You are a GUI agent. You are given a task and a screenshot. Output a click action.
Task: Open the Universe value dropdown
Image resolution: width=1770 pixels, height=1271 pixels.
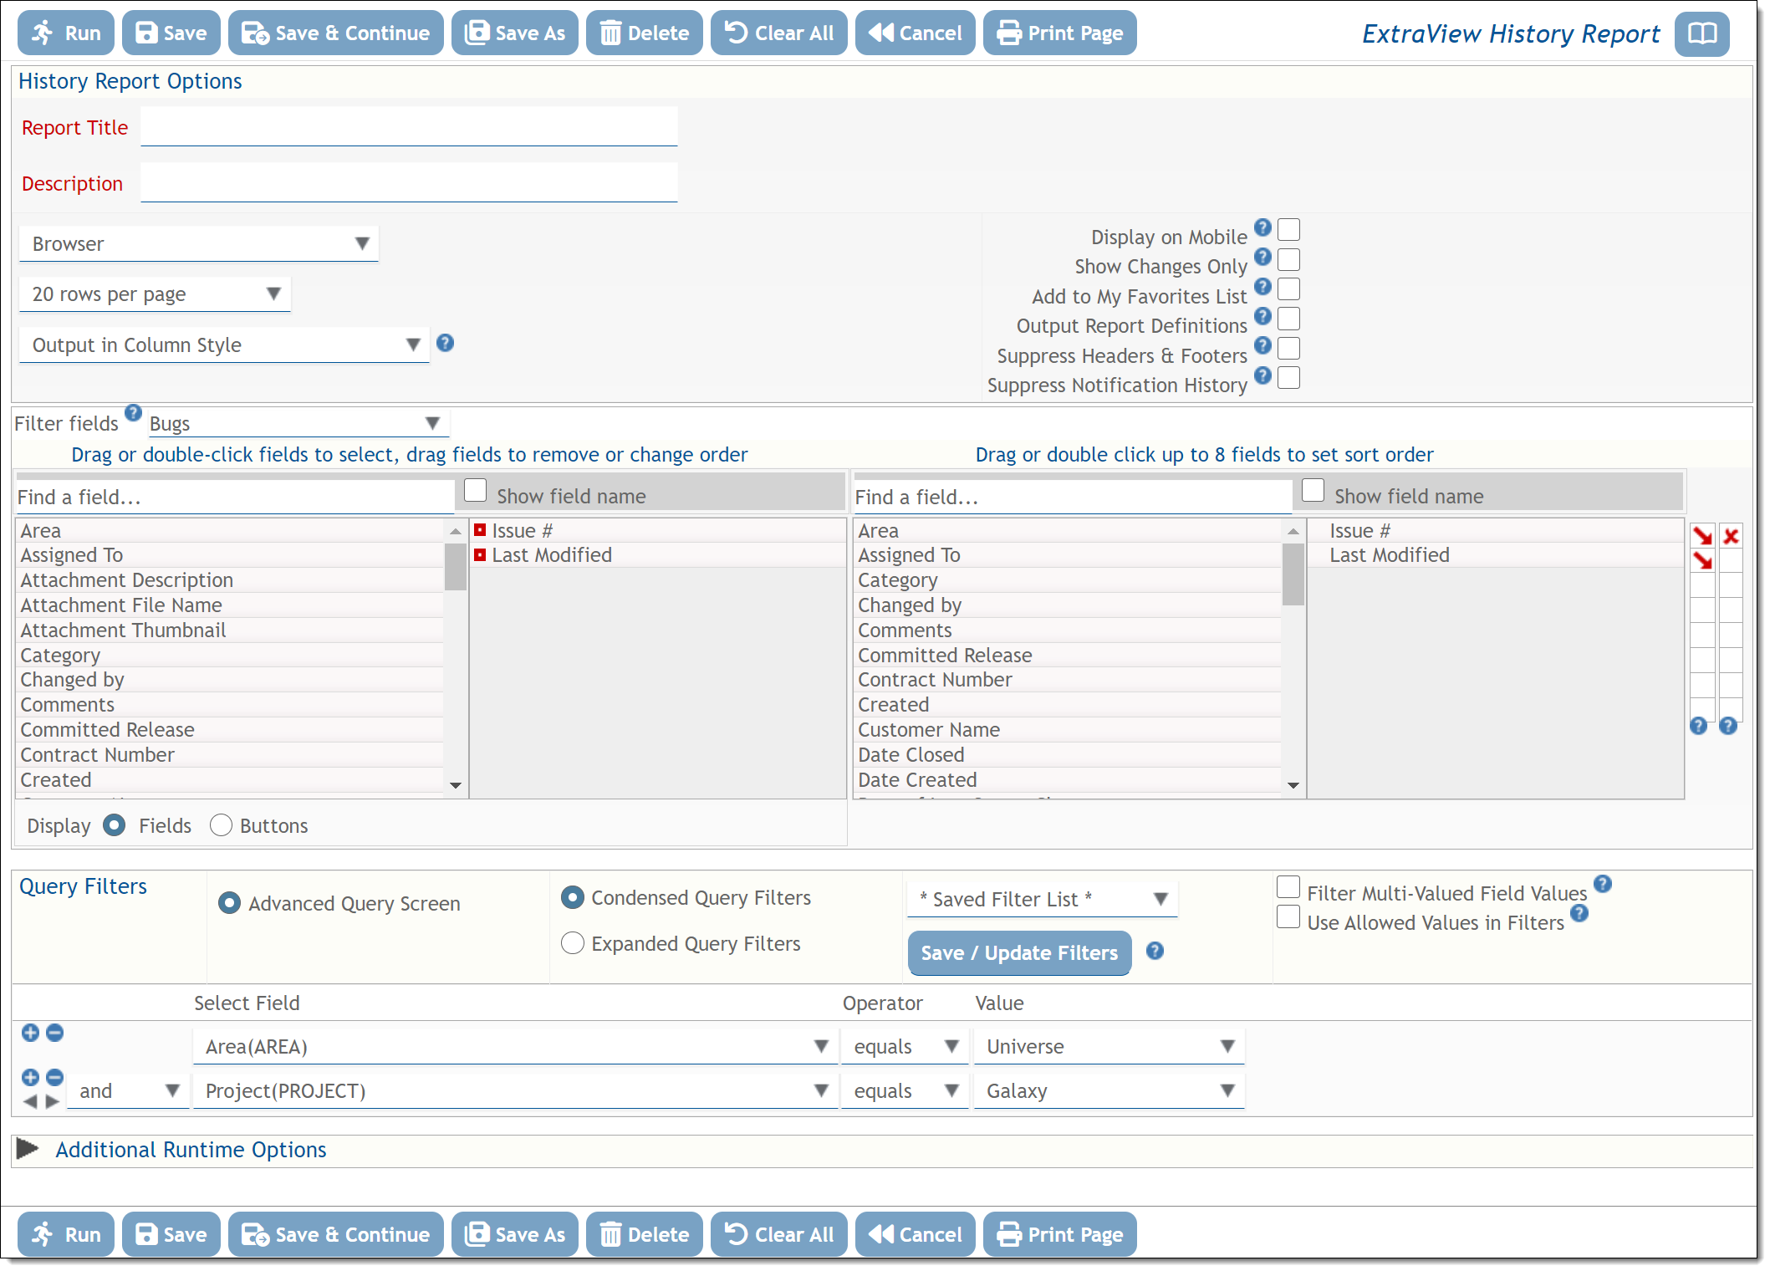point(1109,1047)
